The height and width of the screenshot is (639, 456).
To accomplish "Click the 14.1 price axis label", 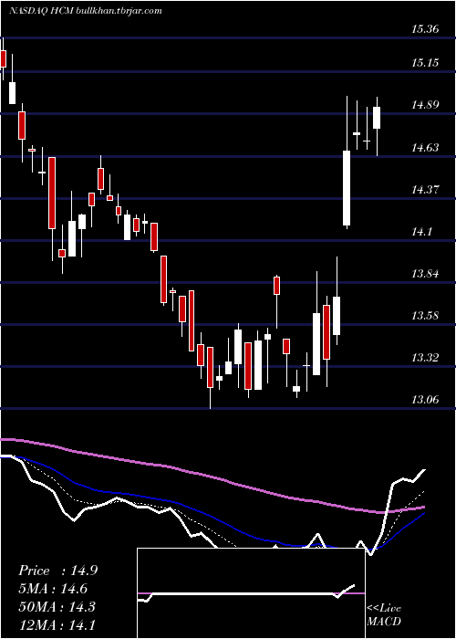I will tap(422, 232).
